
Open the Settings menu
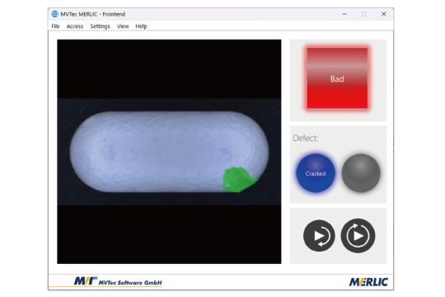[x=100, y=26]
